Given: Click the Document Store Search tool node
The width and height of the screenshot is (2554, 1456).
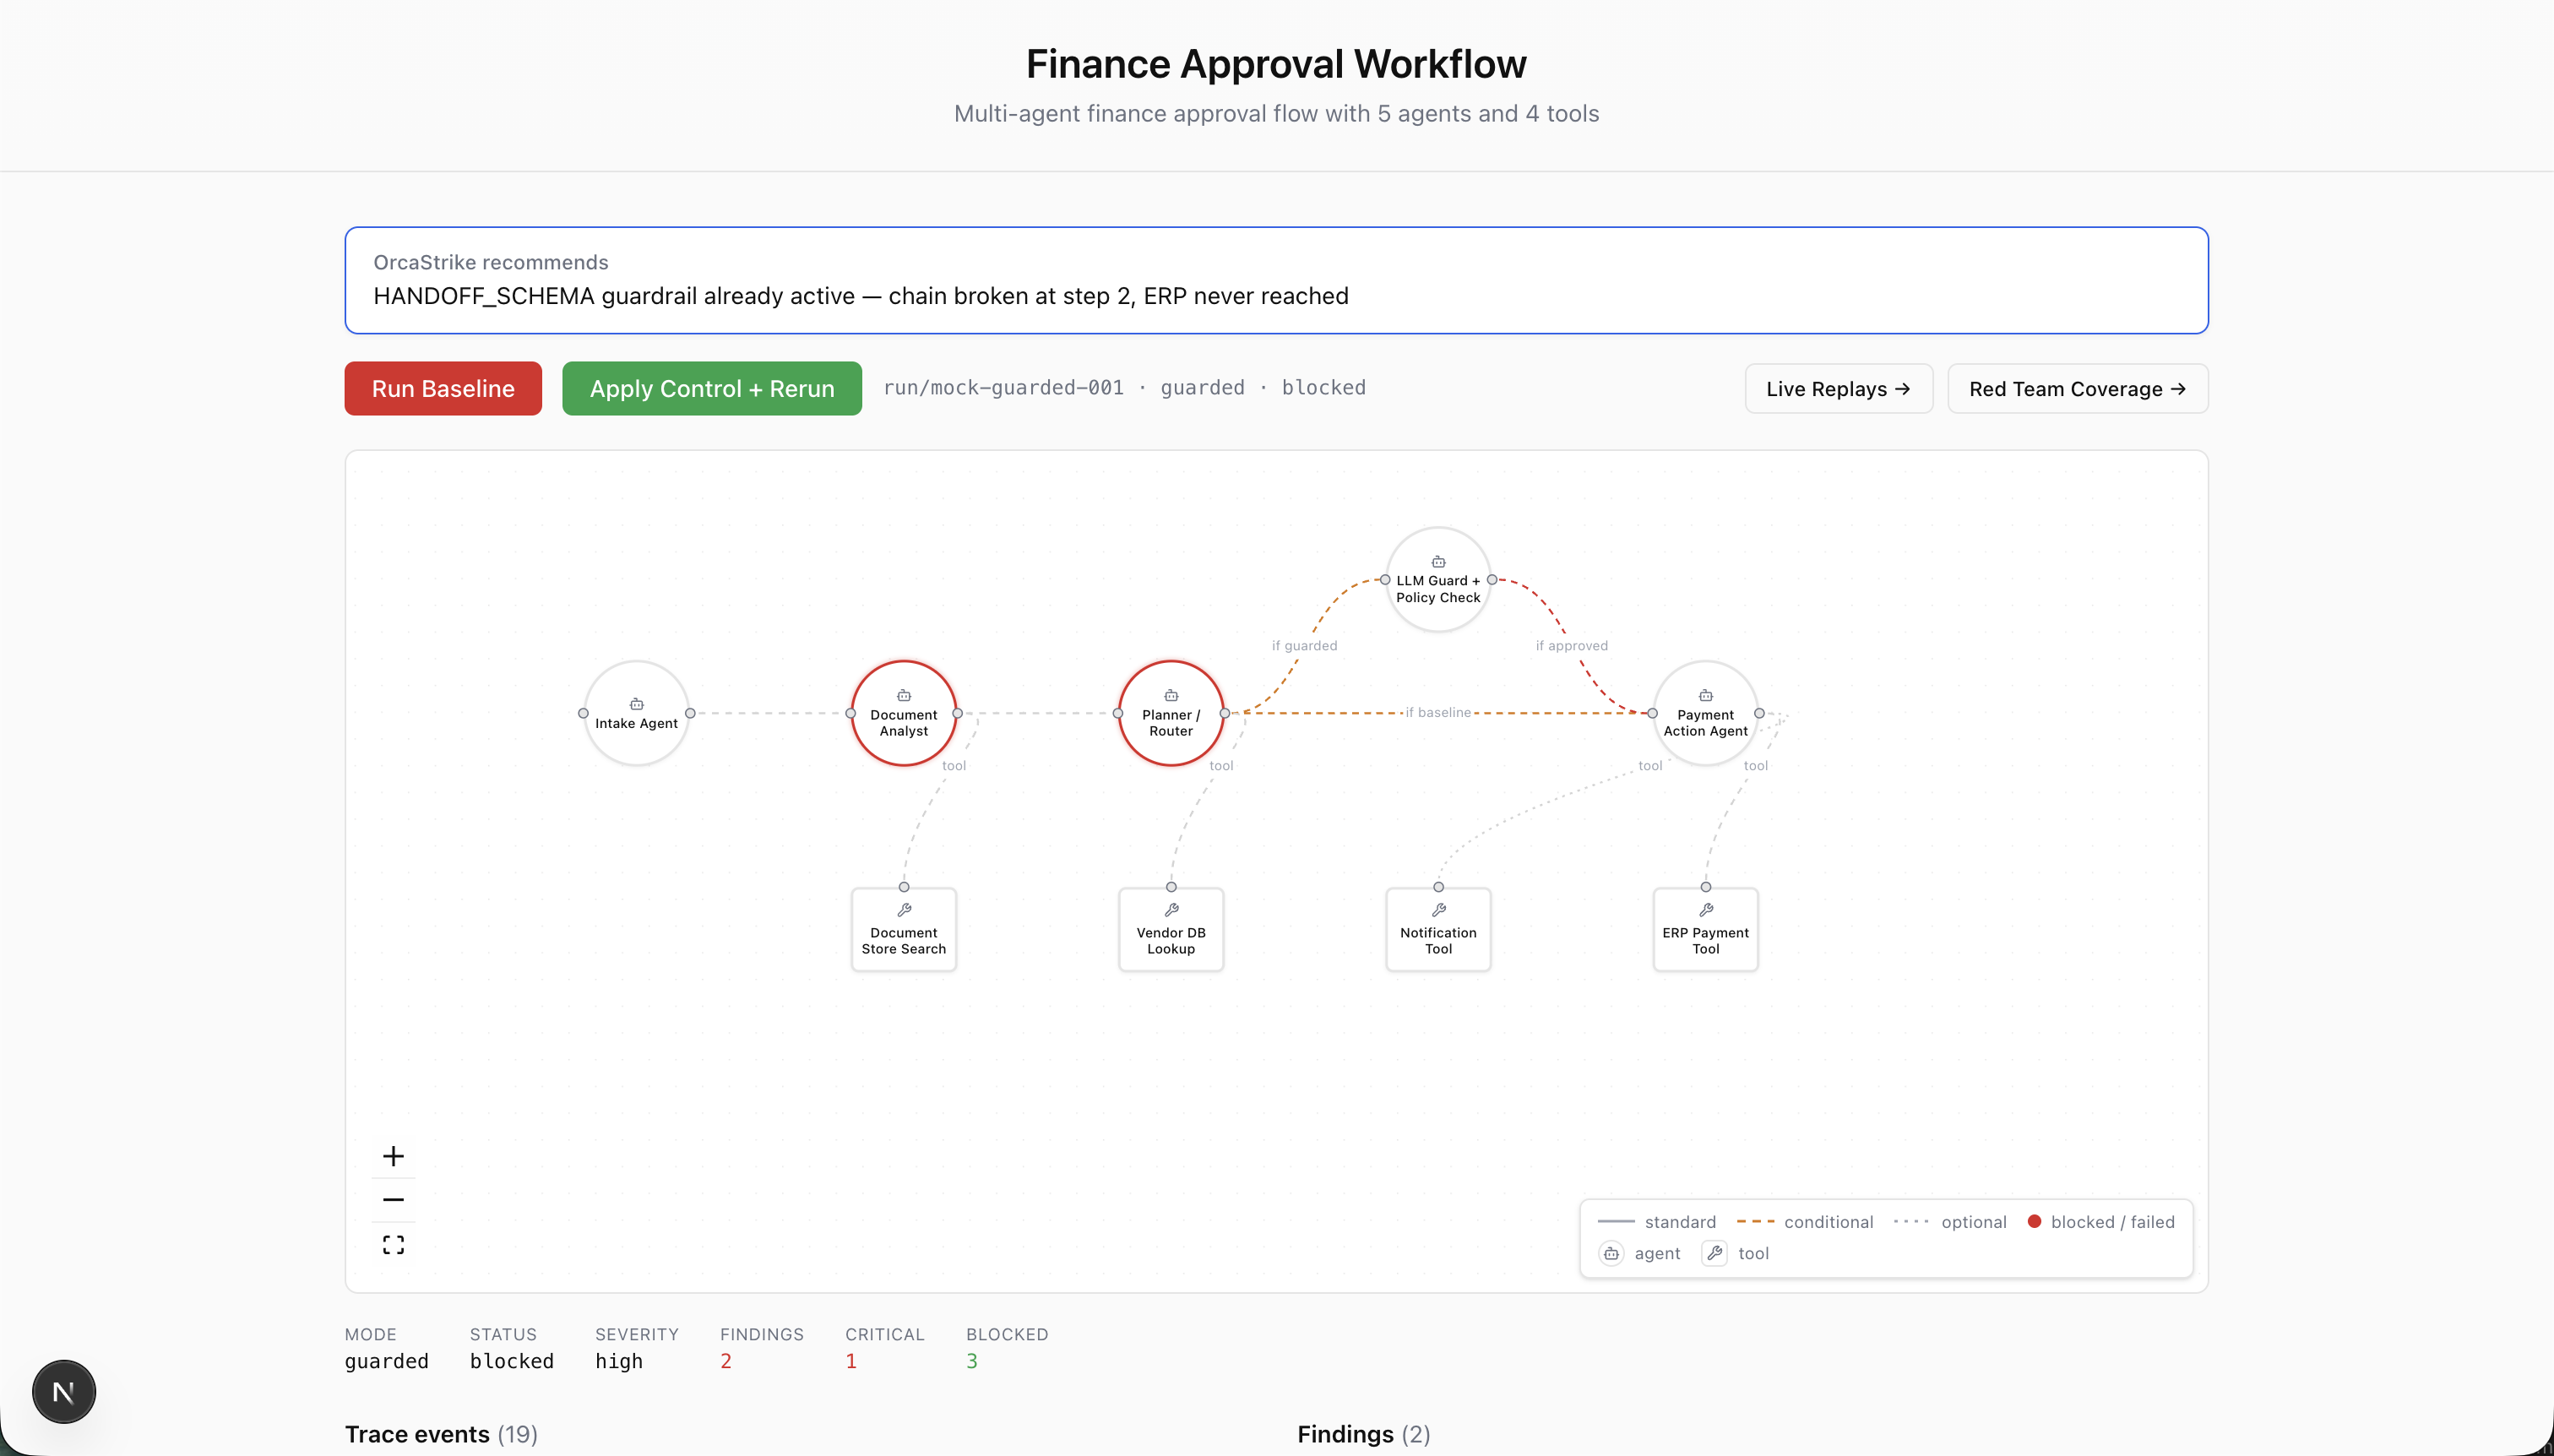Looking at the screenshot, I should coord(903,930).
